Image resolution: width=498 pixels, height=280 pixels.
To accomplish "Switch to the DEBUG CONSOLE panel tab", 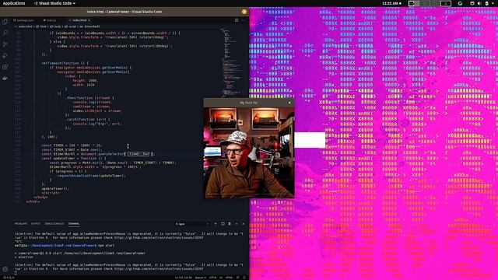I will click(x=54, y=224).
